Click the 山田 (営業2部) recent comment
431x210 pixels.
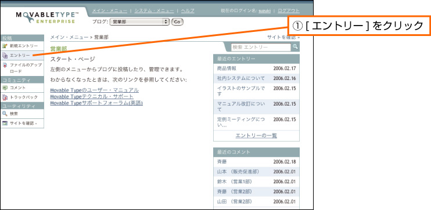[235, 202]
